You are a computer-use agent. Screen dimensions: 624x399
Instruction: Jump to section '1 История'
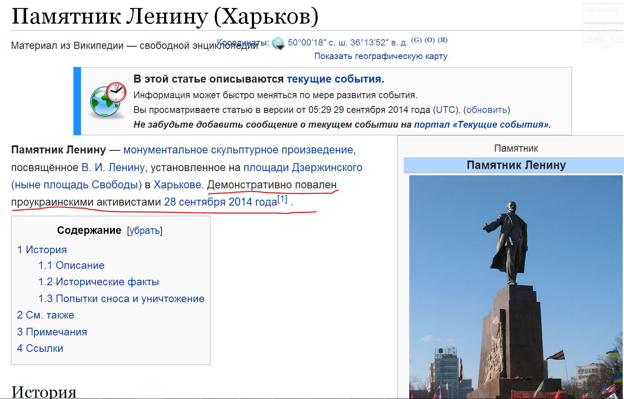(42, 250)
